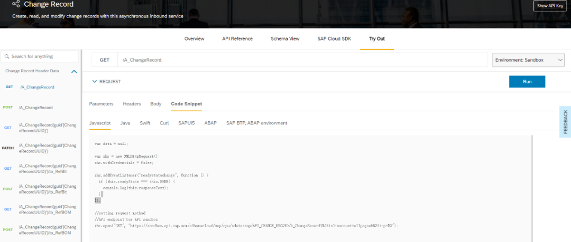The image size is (571, 242).
Task: Click the GET method label in request bar
Action: click(x=105, y=60)
